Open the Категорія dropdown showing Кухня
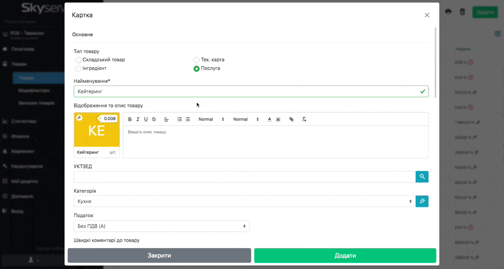Screen dimensions: 504x269 click(x=244, y=201)
